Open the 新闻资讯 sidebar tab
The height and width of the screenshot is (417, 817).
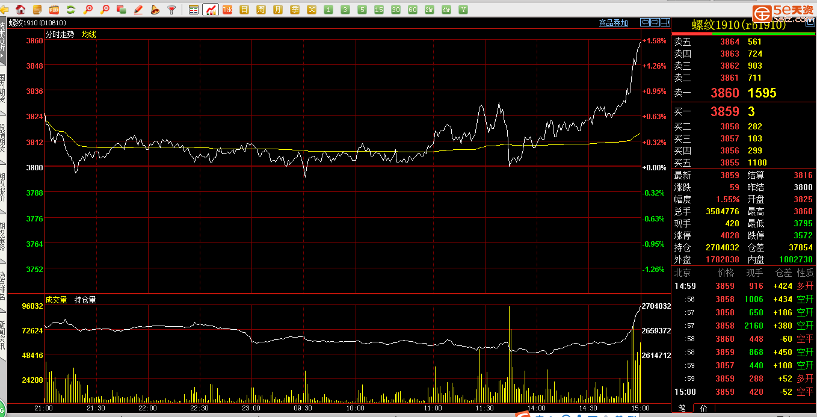tap(2, 336)
